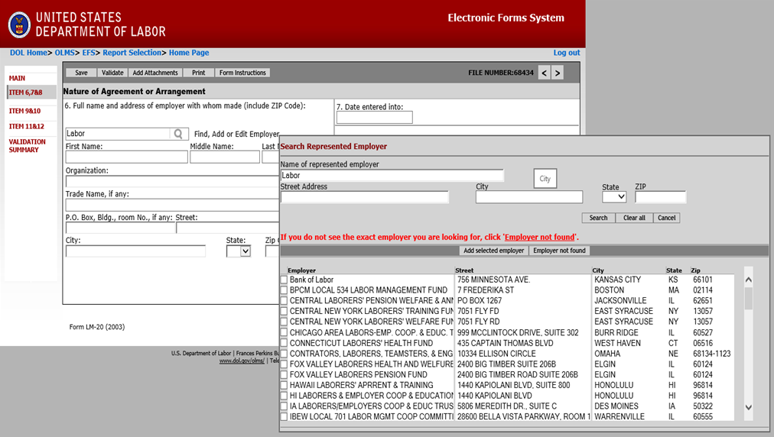The width and height of the screenshot is (774, 437).
Task: Click the Save toolbar button
Action: 81,73
